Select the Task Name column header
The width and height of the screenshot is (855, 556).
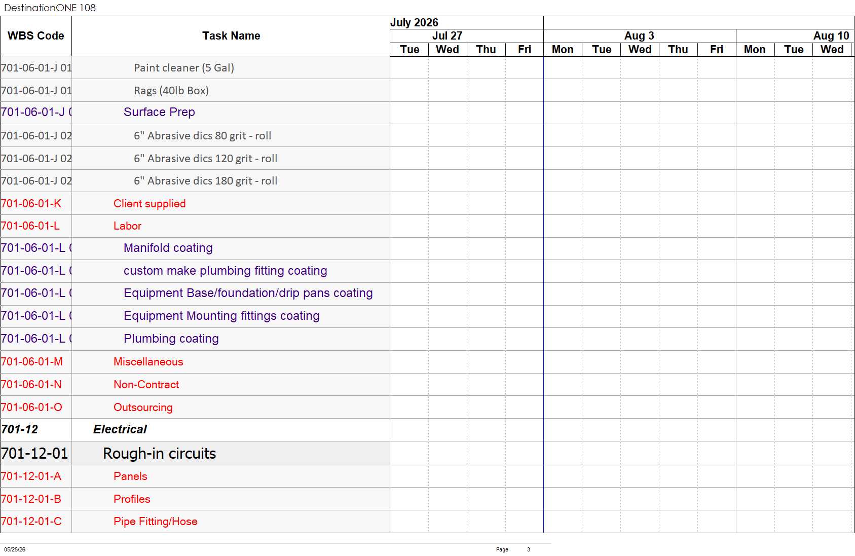tap(231, 36)
